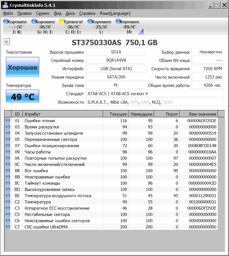Image resolution: width=229 pixels, height=256 pixels.
Task: Open the Диск menu
Action: (x=70, y=13)
